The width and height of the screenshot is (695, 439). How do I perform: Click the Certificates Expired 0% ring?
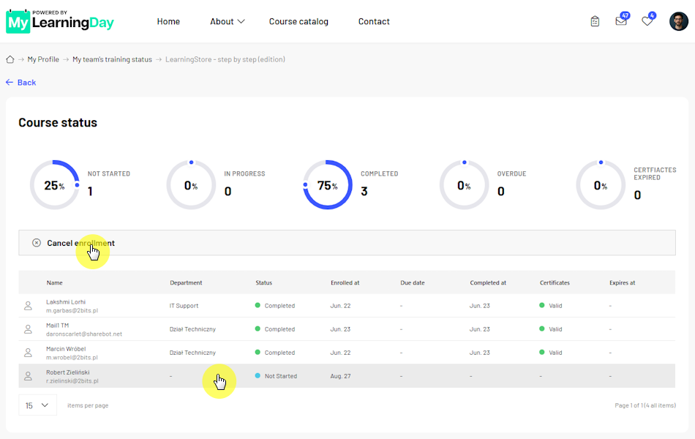pos(601,185)
